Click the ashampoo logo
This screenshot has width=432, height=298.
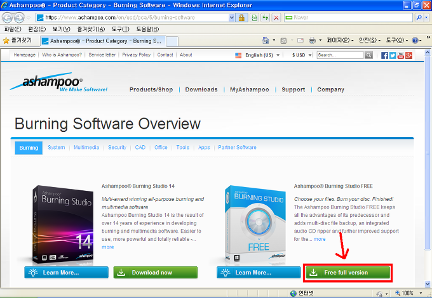[58, 82]
